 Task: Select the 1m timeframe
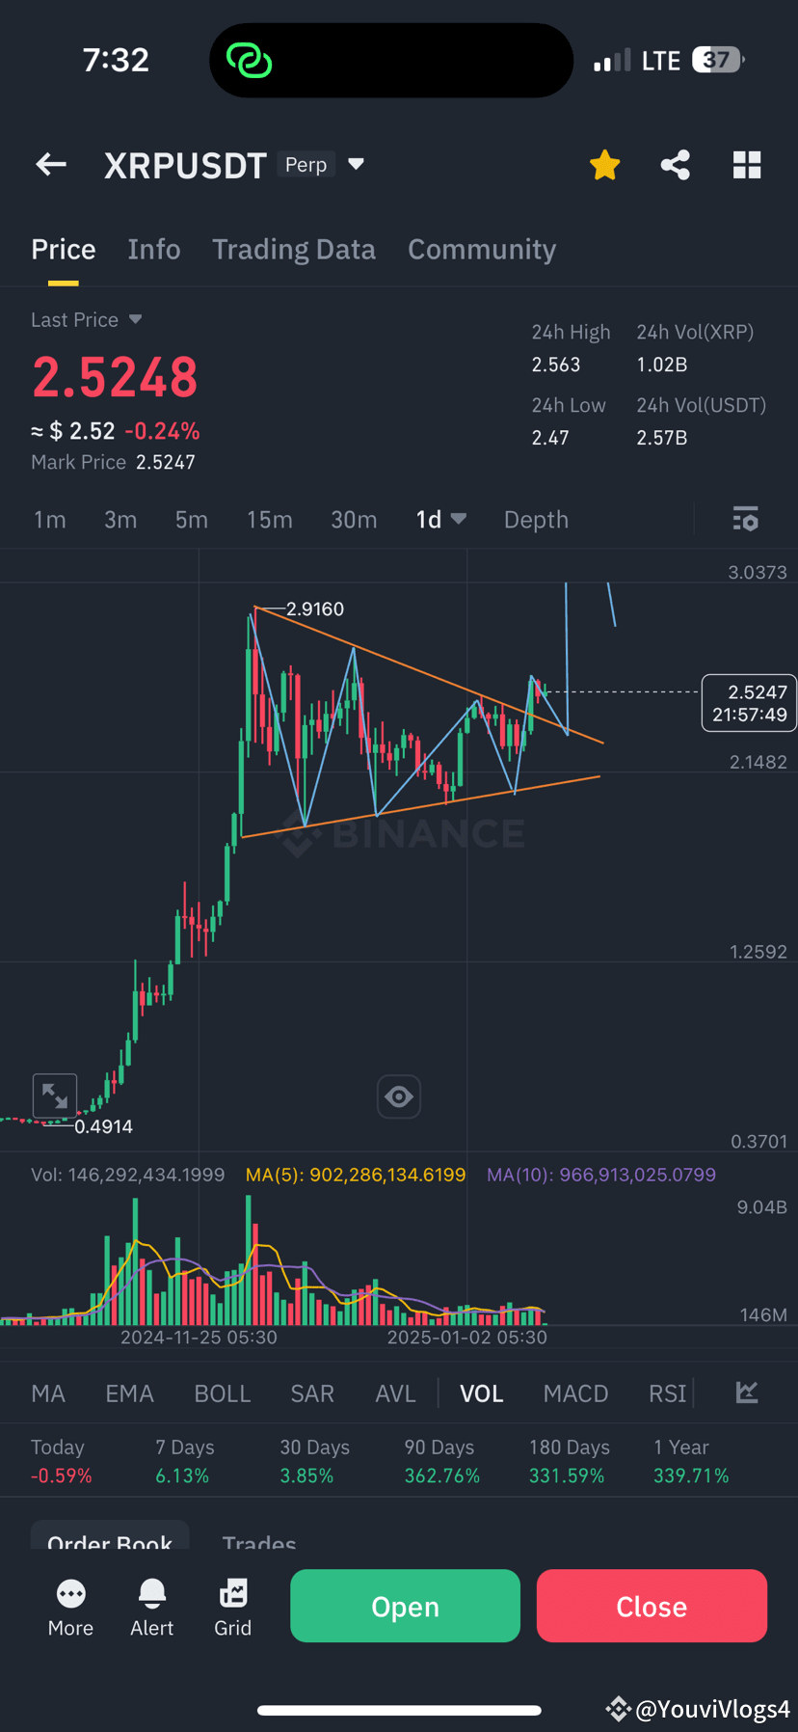coord(50,520)
